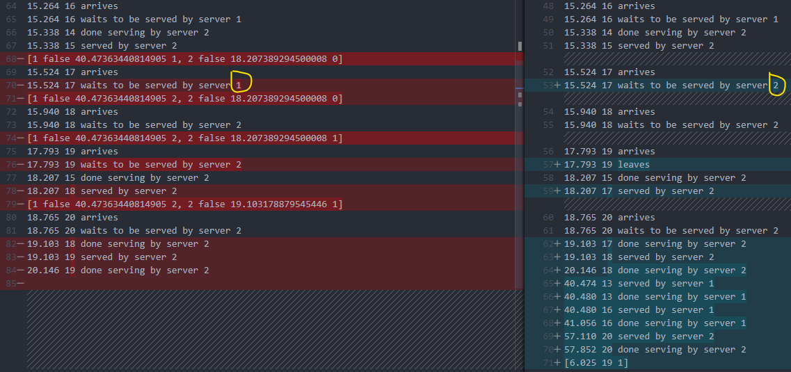Click added line '19.103 18 served by server 2'
791x372 pixels.
[639, 257]
